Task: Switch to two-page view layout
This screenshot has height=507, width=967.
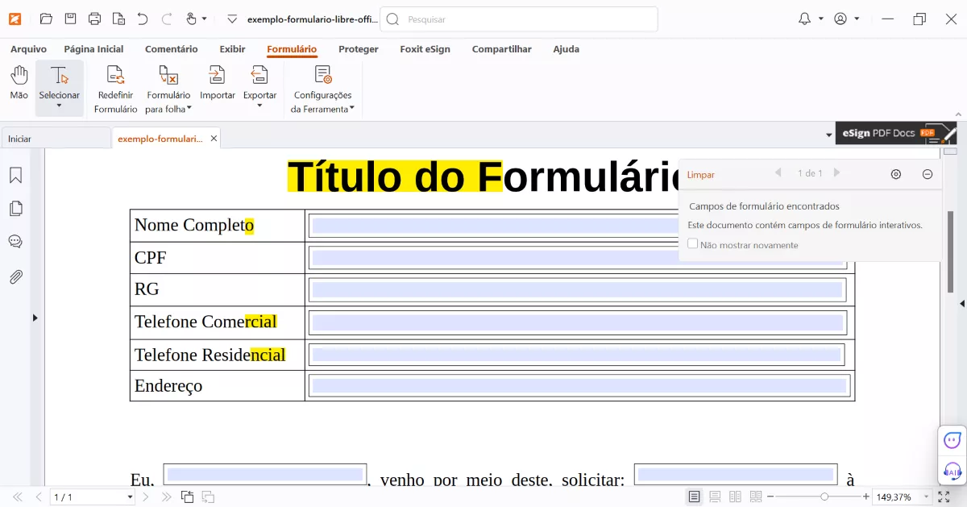Action: pos(734,497)
